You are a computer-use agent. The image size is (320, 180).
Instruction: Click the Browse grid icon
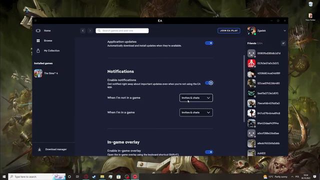click(38, 40)
